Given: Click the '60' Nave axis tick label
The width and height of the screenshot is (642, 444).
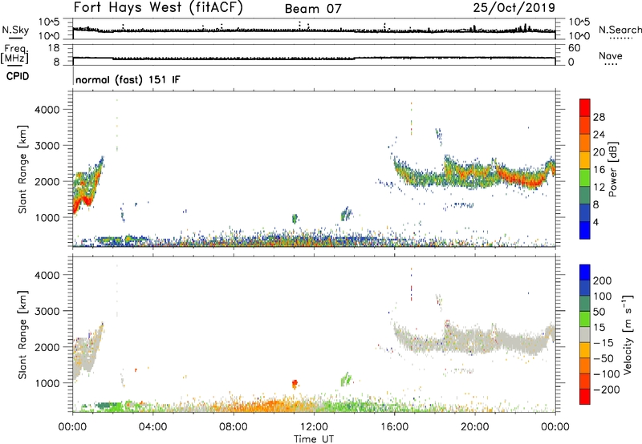Looking at the screenshot, I should pos(574,48).
